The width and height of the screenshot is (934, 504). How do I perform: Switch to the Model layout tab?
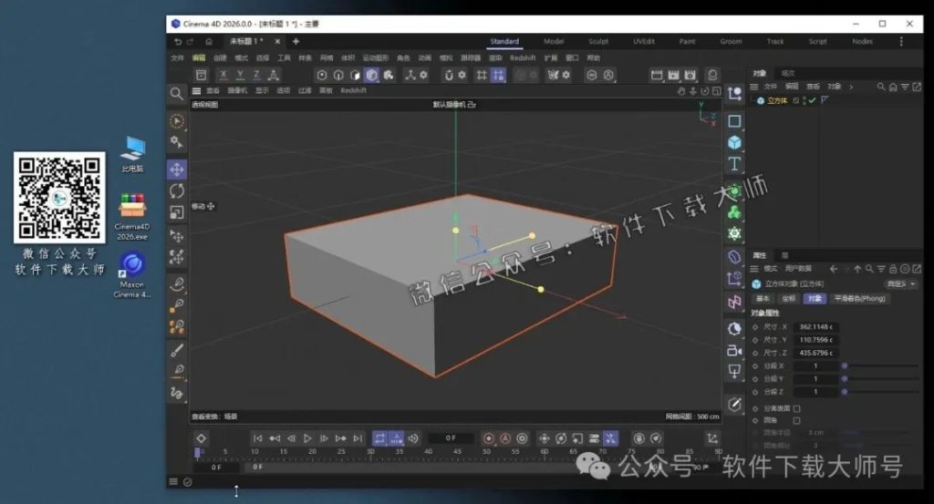tap(554, 41)
